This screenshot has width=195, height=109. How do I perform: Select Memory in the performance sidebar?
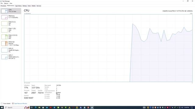11,17
